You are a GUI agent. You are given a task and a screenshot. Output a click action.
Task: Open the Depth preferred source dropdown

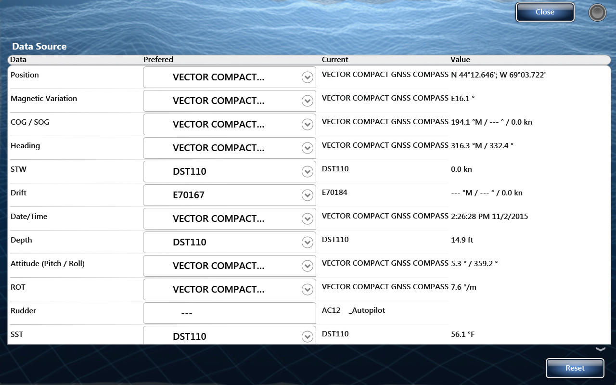230,242
